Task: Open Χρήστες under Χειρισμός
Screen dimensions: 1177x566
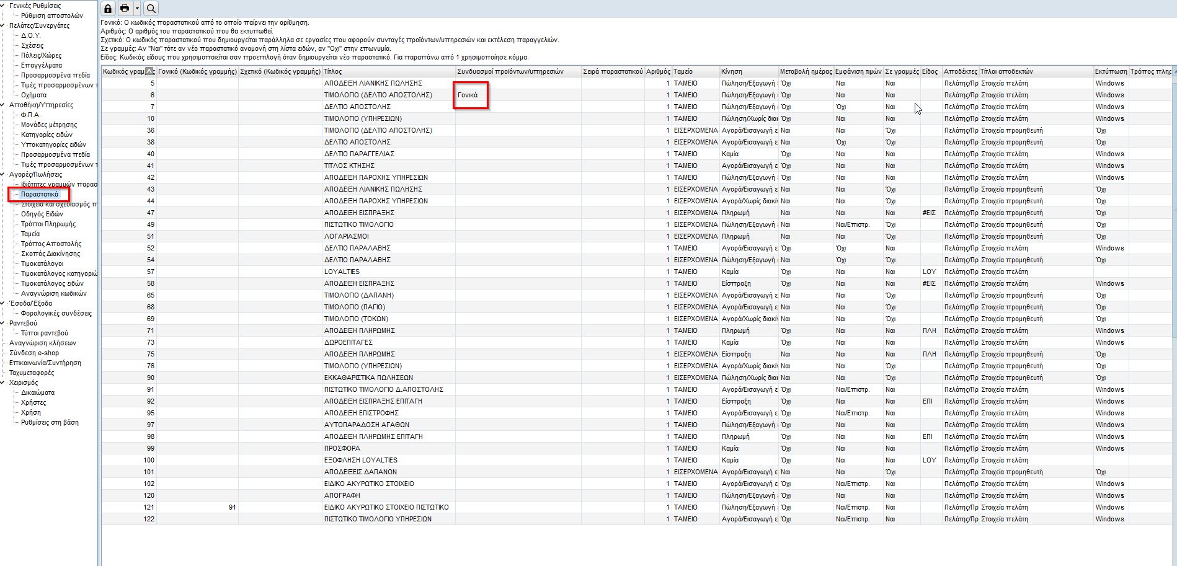Action: point(33,402)
